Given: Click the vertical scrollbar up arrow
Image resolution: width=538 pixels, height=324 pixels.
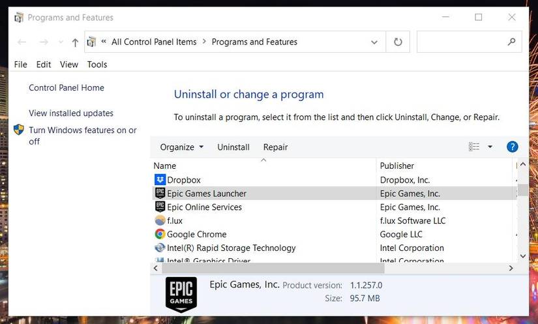Looking at the screenshot, I should pyautogui.click(x=523, y=164).
